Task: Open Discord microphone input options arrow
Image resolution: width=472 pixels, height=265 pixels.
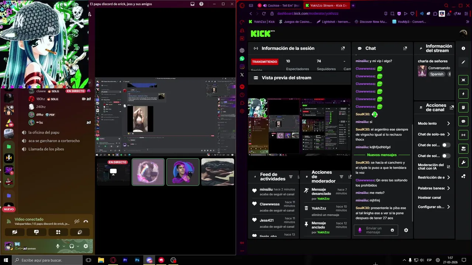Action: click(x=64, y=246)
